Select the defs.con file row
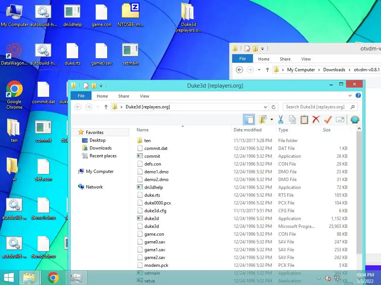The width and height of the screenshot is (381, 285). (243, 164)
